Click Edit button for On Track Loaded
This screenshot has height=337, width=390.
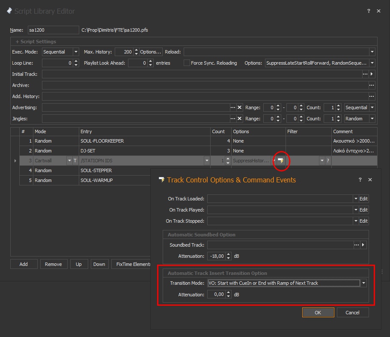pos(363,199)
